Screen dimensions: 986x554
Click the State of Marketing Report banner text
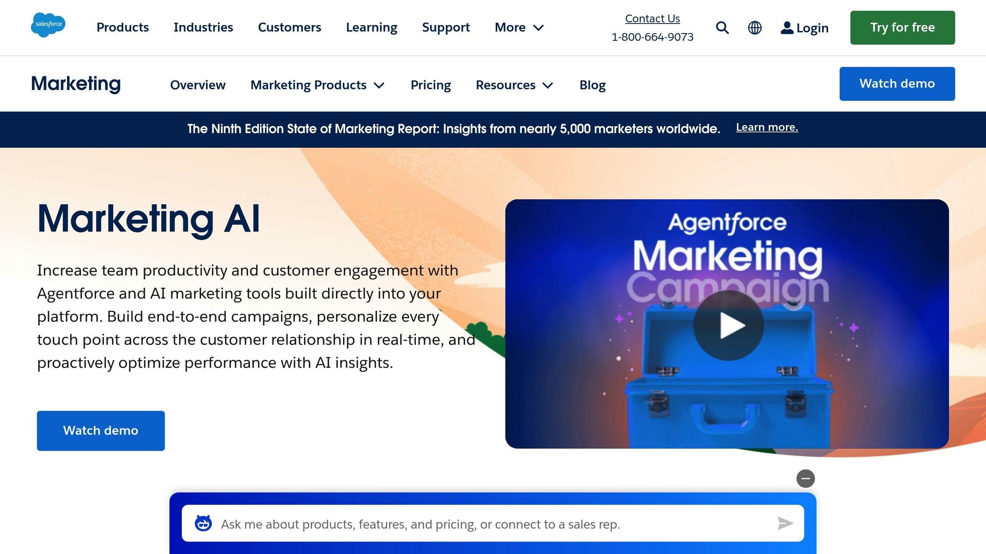[454, 129]
